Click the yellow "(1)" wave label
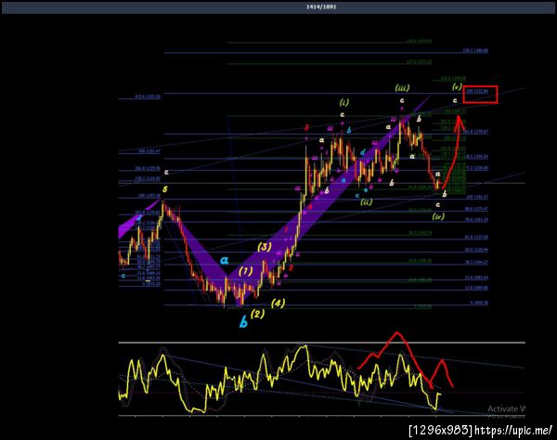The width and height of the screenshot is (557, 440). coord(246,271)
